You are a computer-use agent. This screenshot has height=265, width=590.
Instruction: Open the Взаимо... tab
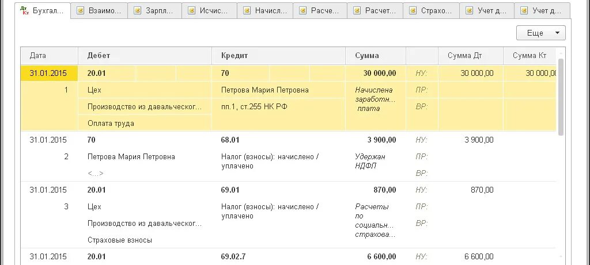[x=99, y=10]
